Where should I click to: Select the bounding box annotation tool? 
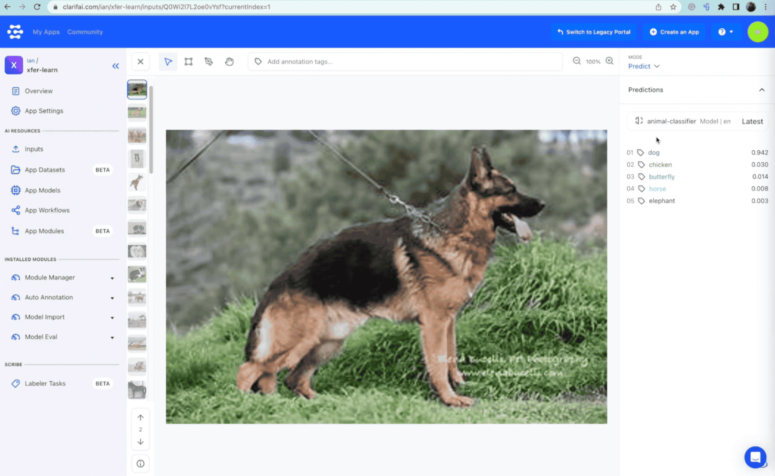(x=189, y=61)
